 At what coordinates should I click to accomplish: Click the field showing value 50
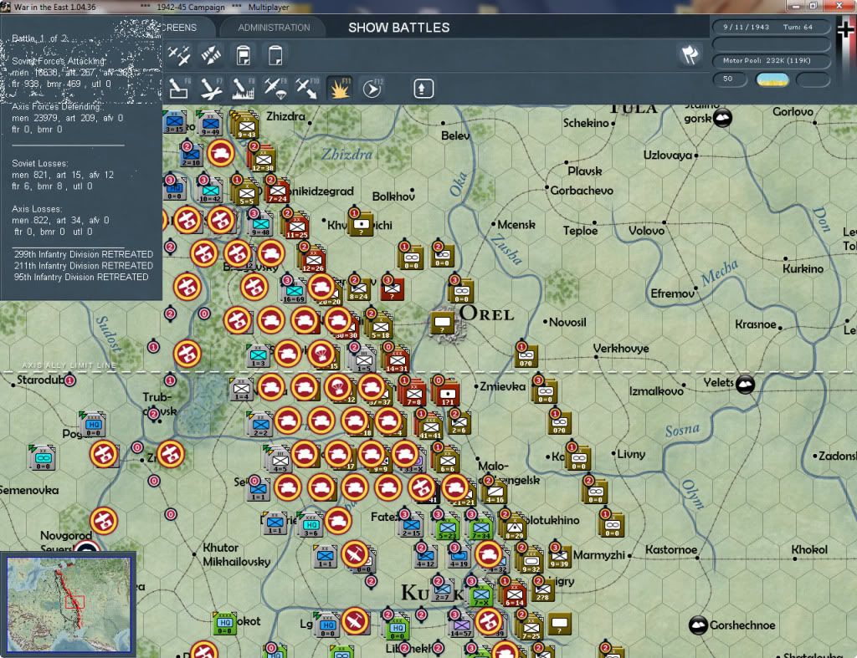pyautogui.click(x=730, y=79)
